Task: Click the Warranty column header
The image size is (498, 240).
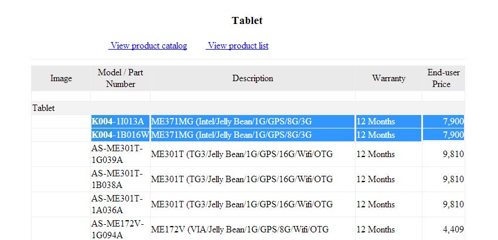Action: click(x=388, y=78)
